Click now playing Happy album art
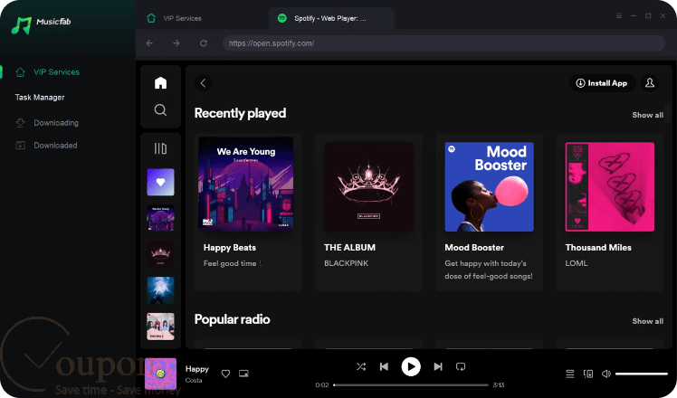 tap(160, 374)
